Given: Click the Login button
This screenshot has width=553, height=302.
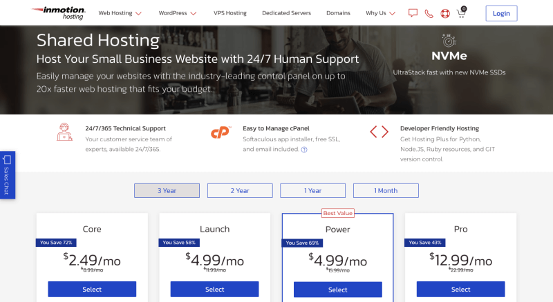Looking at the screenshot, I should pos(501,13).
